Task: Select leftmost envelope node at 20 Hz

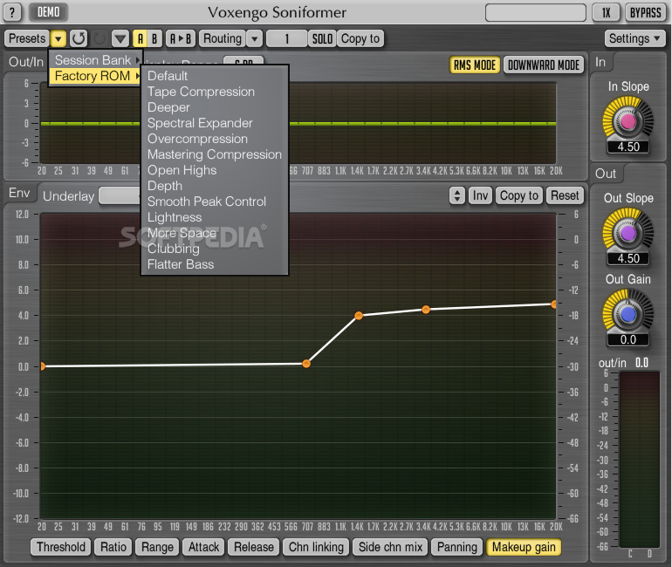Action: [x=42, y=366]
